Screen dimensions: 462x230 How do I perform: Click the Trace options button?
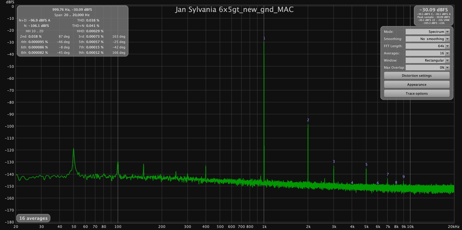417,93
